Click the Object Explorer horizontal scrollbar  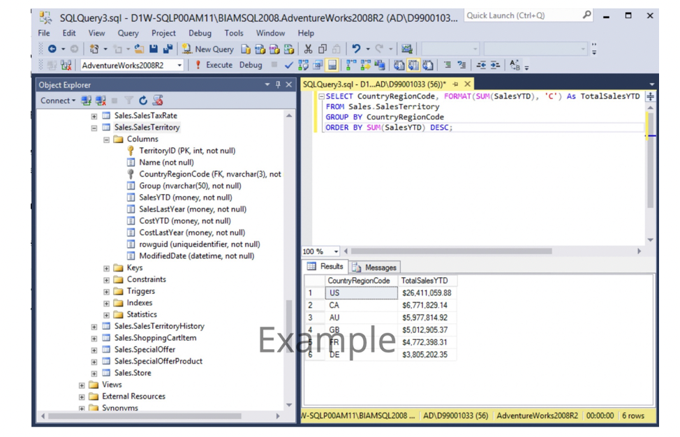[145, 416]
